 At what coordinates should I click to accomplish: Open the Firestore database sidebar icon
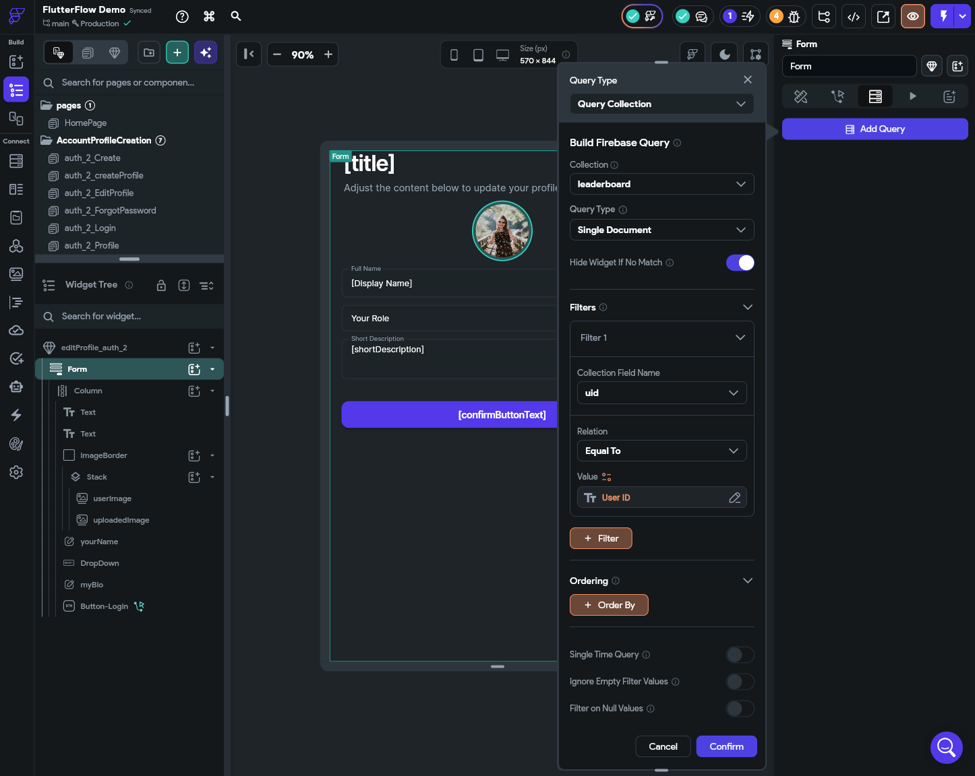click(x=16, y=161)
